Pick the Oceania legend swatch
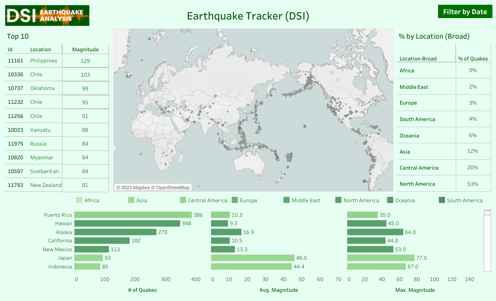496x301 pixels. pos(390,200)
